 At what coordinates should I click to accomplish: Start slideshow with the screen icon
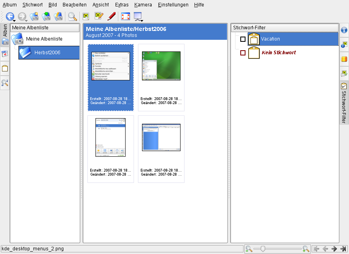[x=138, y=16]
